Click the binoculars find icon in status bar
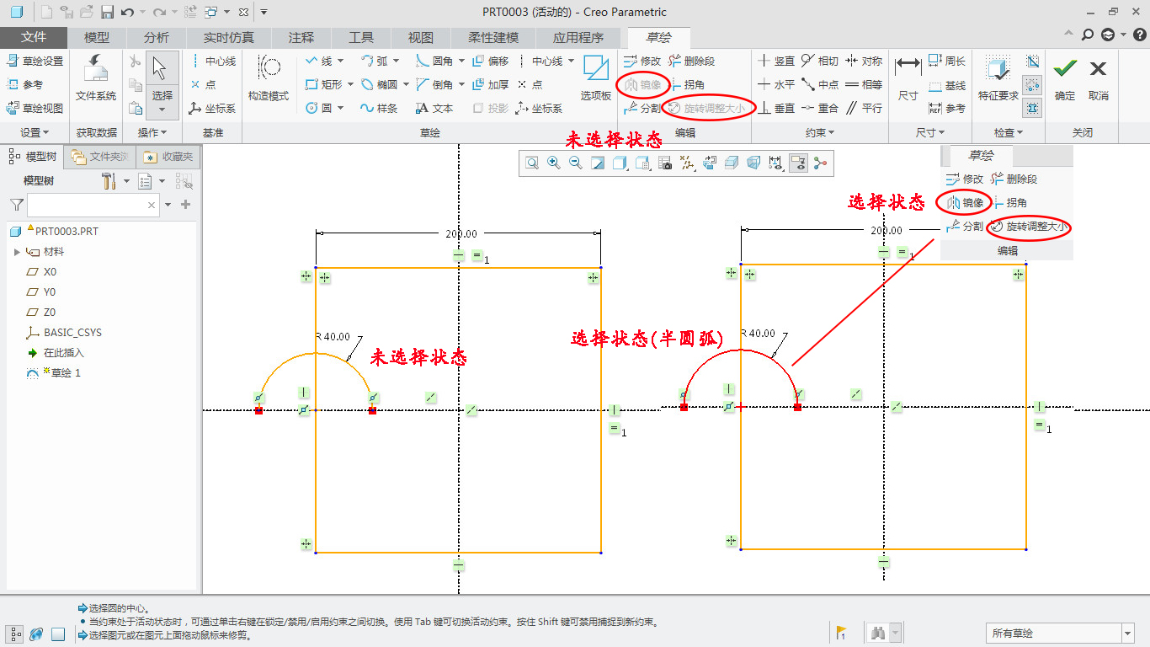This screenshot has height=647, width=1150. pyautogui.click(x=877, y=633)
